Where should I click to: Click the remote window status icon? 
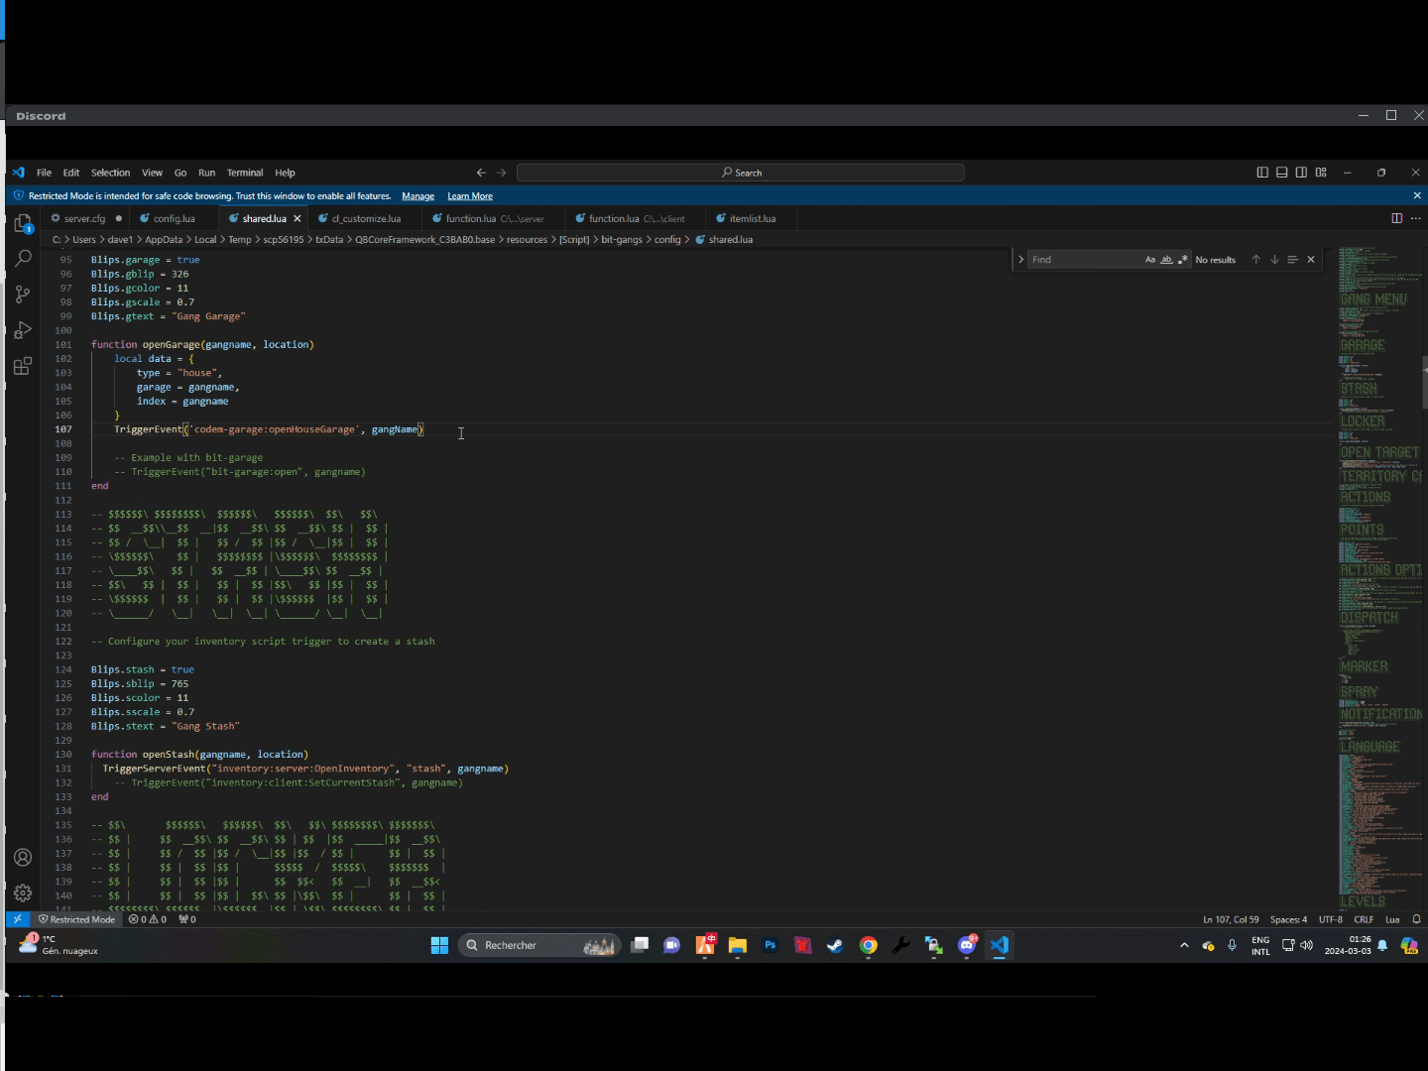click(18, 919)
